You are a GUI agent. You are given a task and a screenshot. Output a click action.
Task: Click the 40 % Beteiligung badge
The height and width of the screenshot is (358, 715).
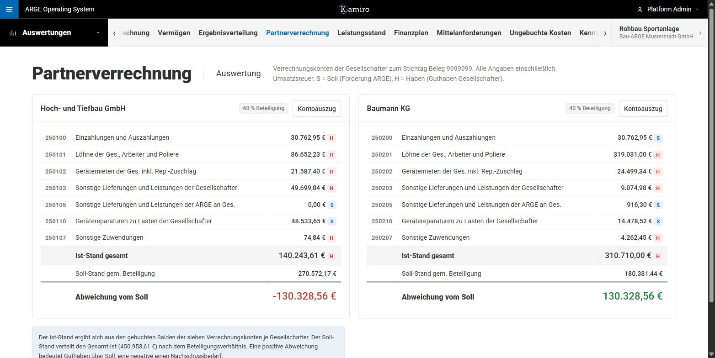point(590,108)
